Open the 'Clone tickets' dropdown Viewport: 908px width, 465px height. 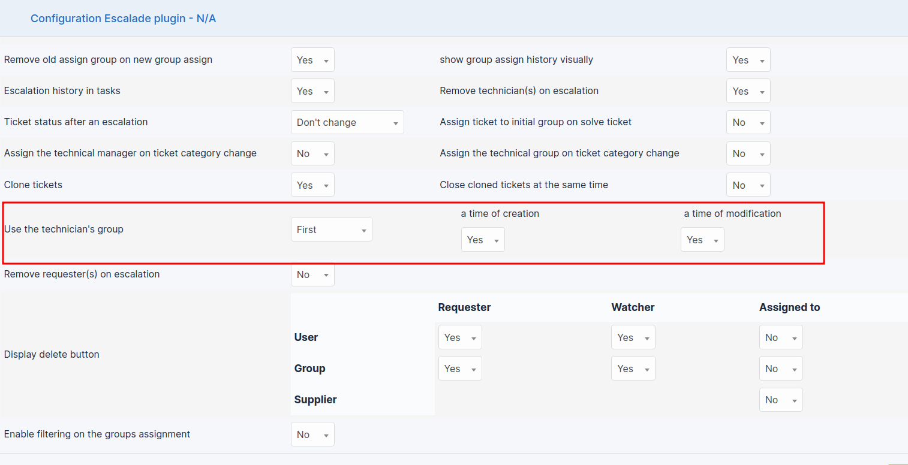click(x=312, y=184)
